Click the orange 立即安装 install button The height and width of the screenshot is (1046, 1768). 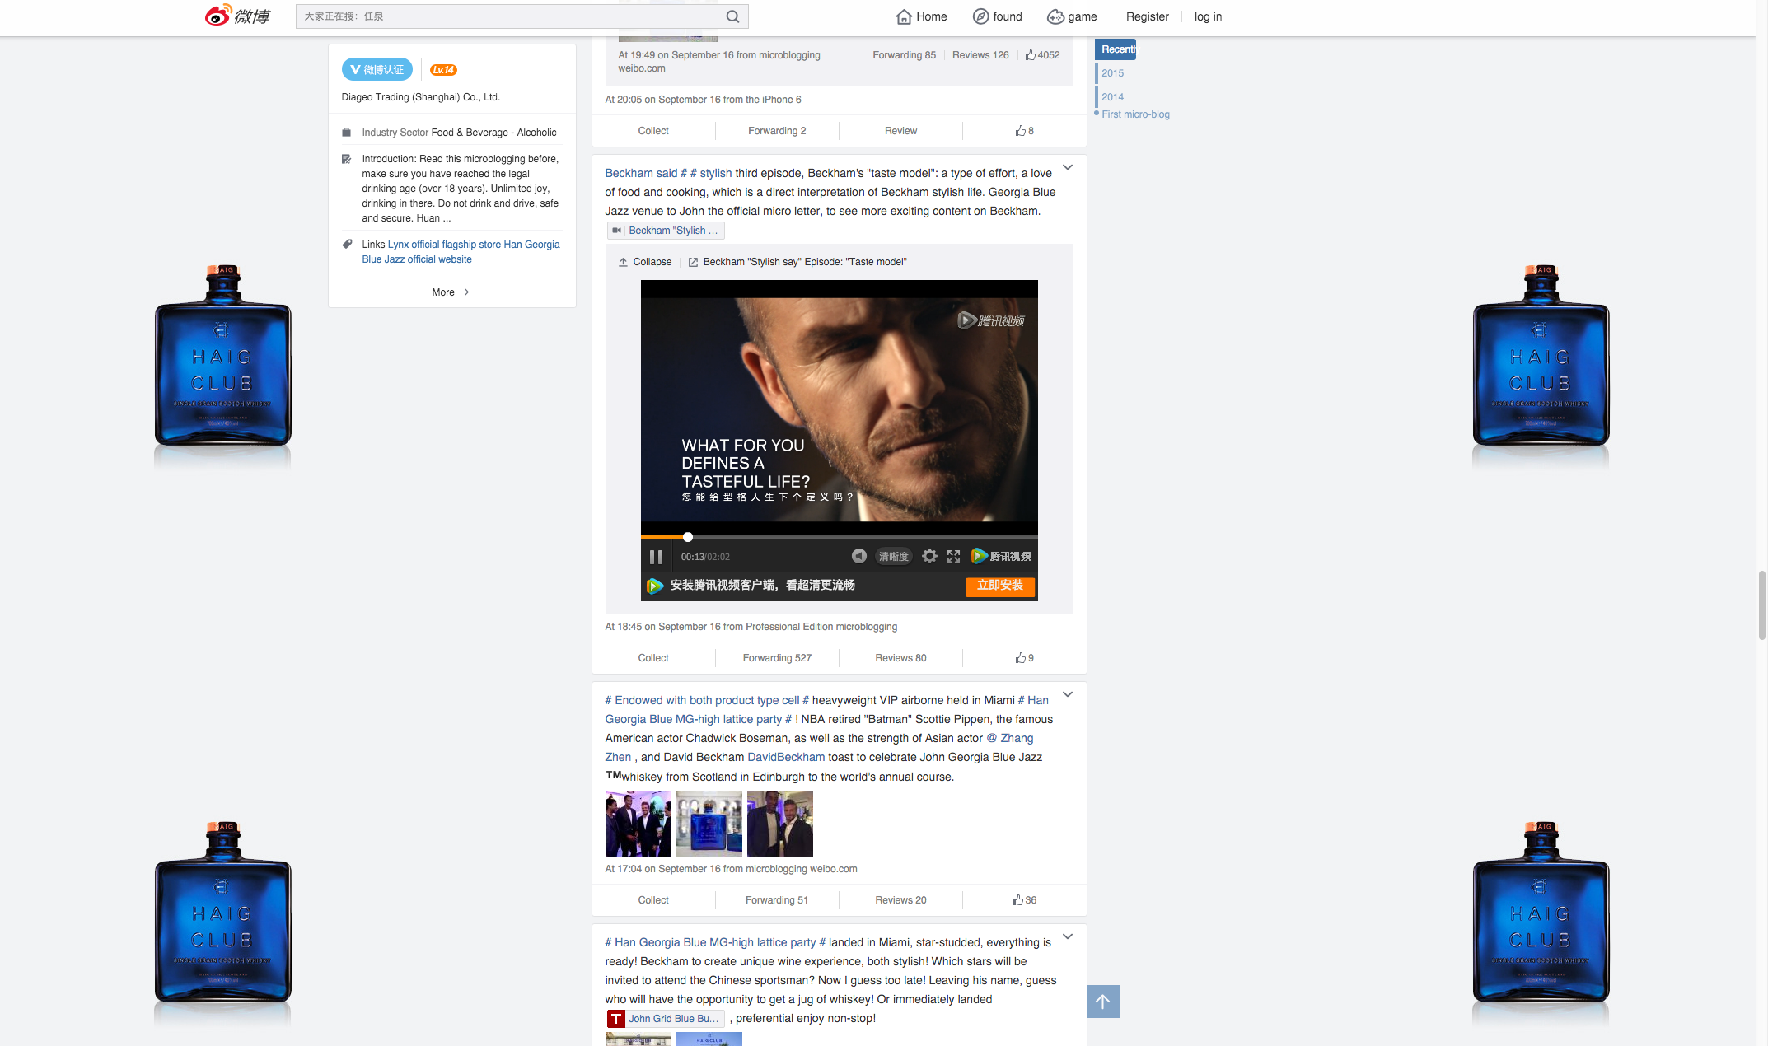[x=1000, y=586]
